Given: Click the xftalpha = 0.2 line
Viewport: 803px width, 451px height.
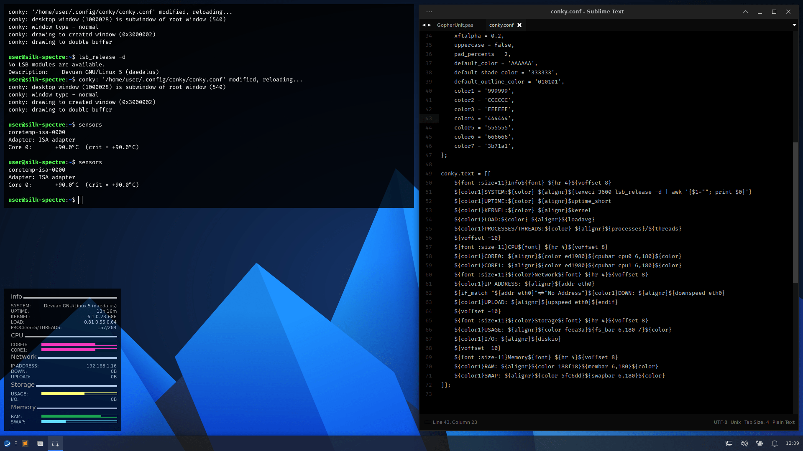Looking at the screenshot, I should click(479, 36).
